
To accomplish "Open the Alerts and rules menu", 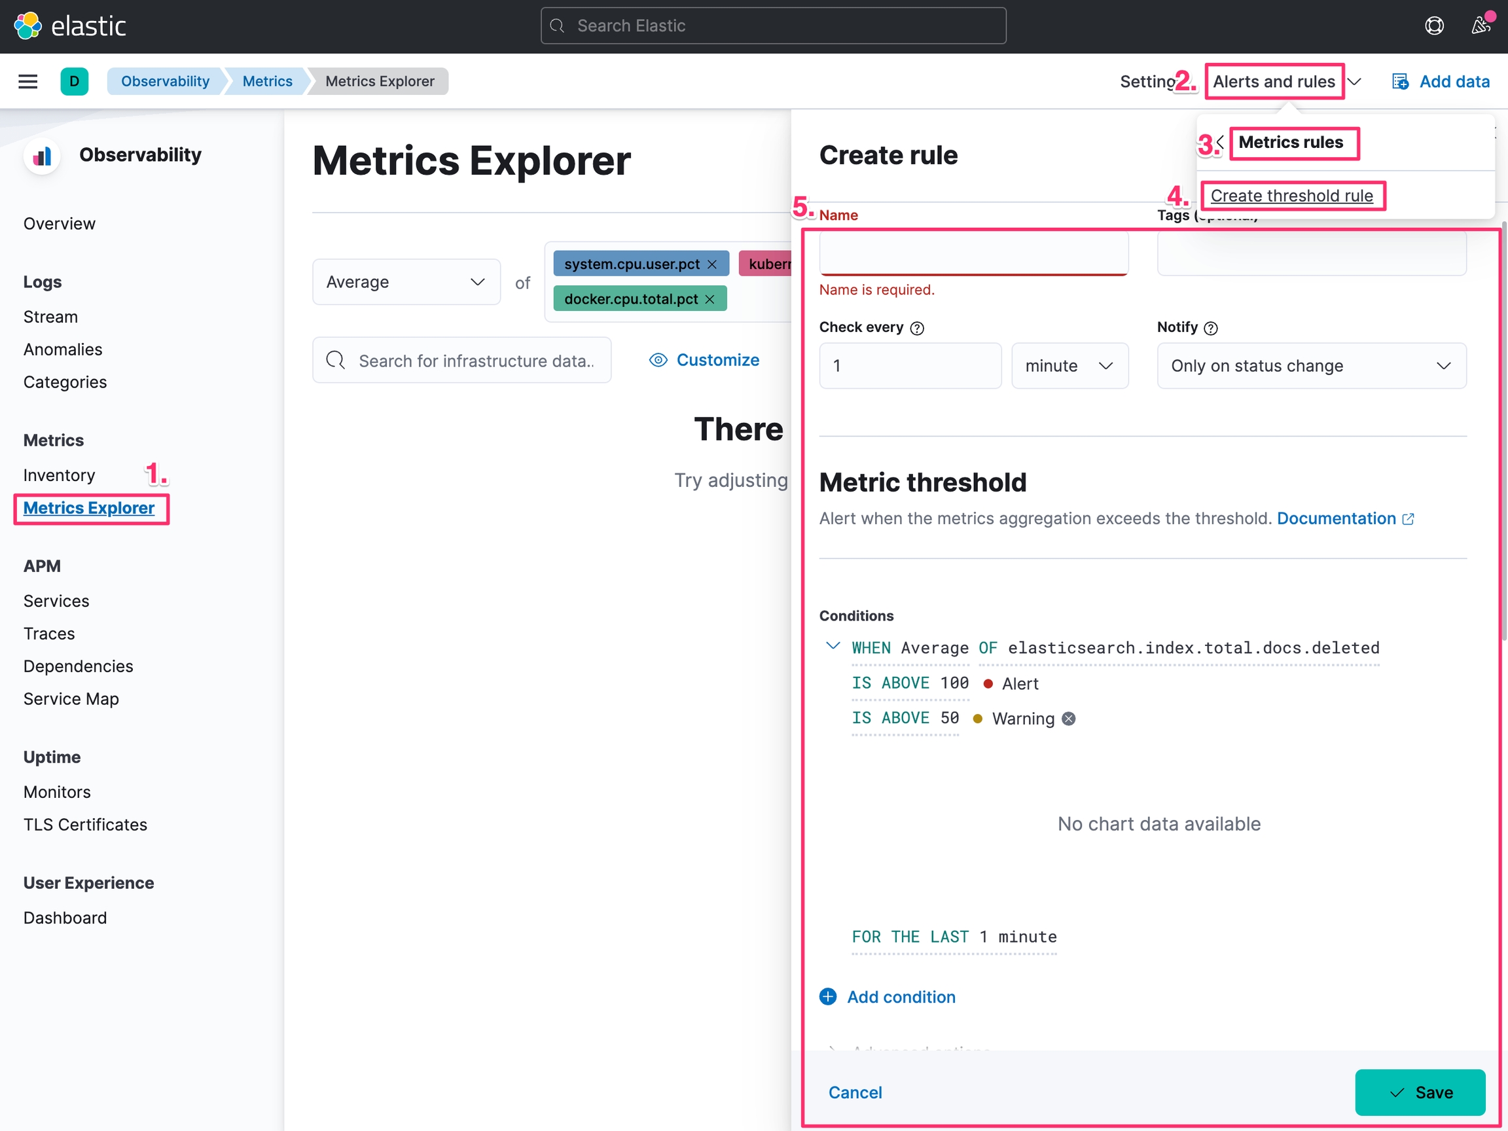I will [1274, 82].
